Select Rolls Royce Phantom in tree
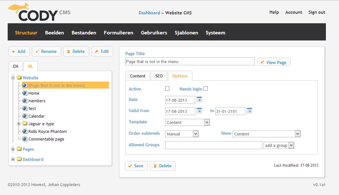The image size is (339, 195). pyautogui.click(x=48, y=131)
